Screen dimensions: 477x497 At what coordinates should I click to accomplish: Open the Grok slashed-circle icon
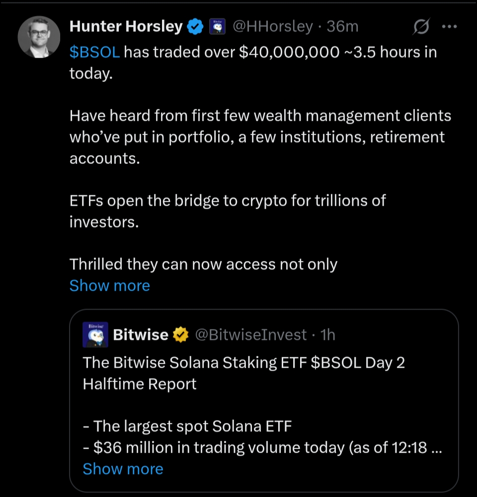tap(421, 28)
